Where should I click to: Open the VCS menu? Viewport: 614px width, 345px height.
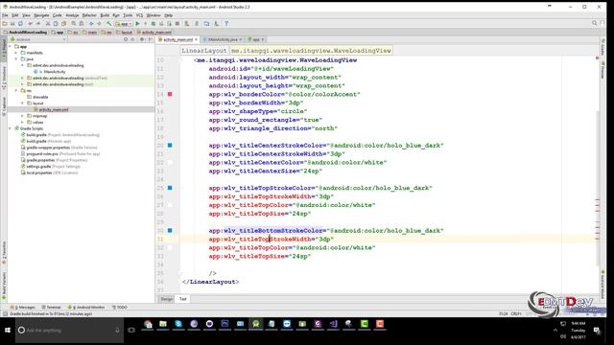[139, 15]
